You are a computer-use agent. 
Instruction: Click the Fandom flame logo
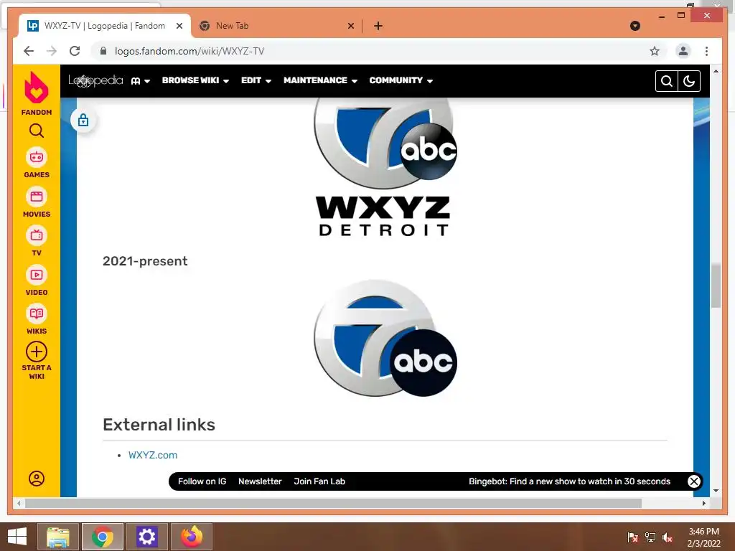[x=36, y=87]
